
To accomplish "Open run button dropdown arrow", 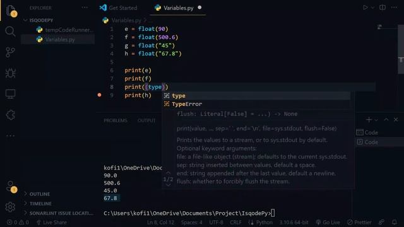I will [372, 8].
